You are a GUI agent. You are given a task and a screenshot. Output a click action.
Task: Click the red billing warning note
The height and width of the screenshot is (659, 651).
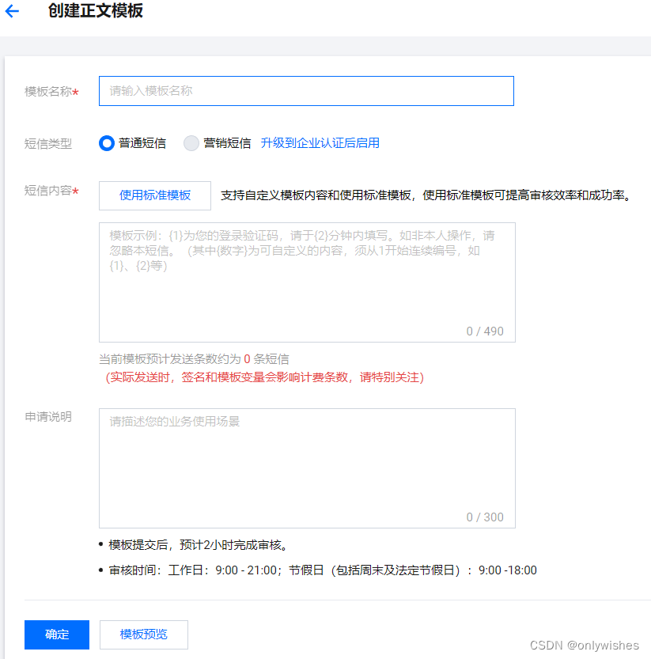point(265,378)
